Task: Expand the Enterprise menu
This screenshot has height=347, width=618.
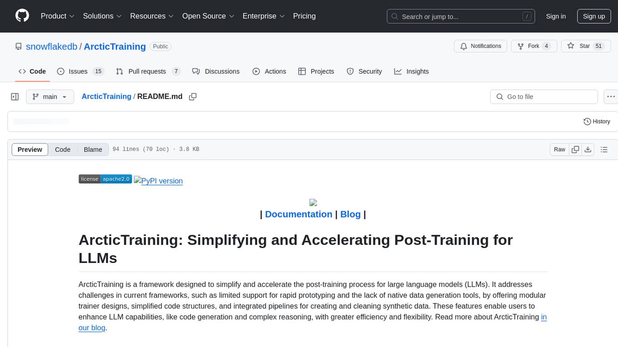Action: tap(264, 16)
